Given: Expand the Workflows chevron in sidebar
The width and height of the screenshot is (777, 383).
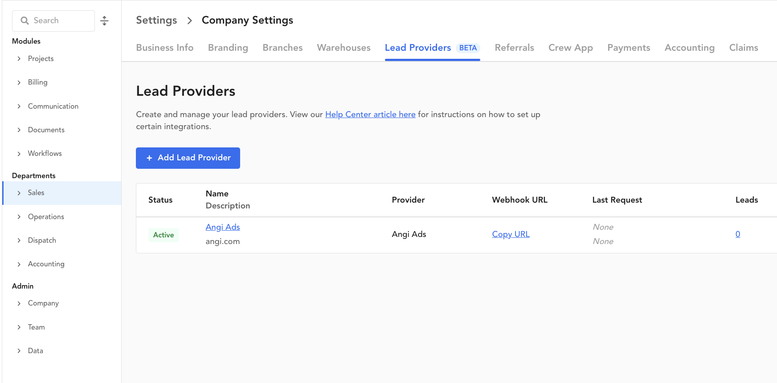Looking at the screenshot, I should pyautogui.click(x=19, y=154).
